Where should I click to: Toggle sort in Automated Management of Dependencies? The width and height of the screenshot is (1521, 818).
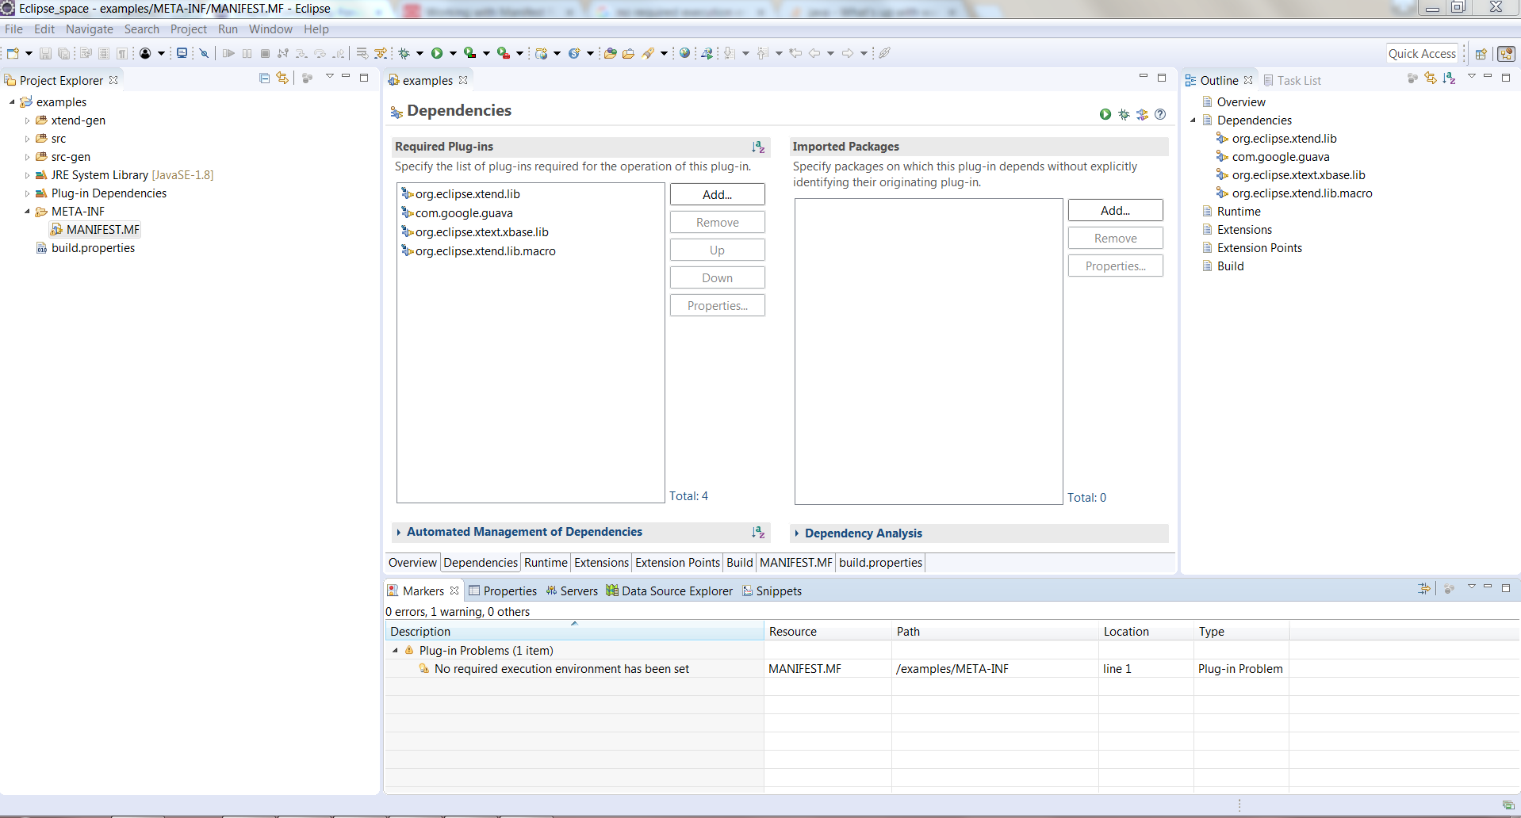coord(758,533)
